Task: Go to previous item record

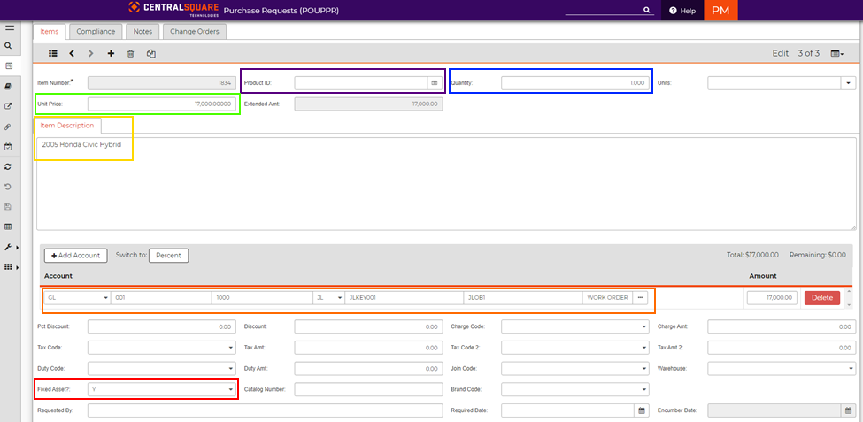Action: click(x=72, y=53)
